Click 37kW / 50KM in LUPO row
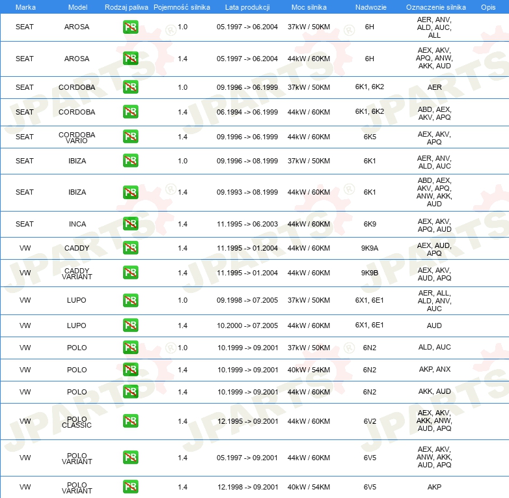509x498 pixels. tap(309, 300)
